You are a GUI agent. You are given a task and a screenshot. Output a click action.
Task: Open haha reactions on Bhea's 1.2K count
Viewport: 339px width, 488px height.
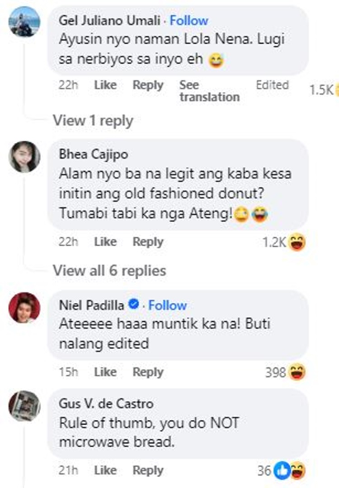(x=297, y=243)
